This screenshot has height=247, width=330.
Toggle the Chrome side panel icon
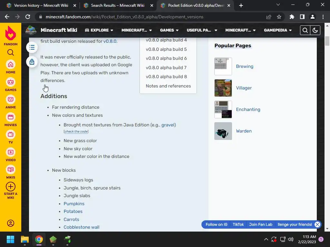[x=302, y=17]
